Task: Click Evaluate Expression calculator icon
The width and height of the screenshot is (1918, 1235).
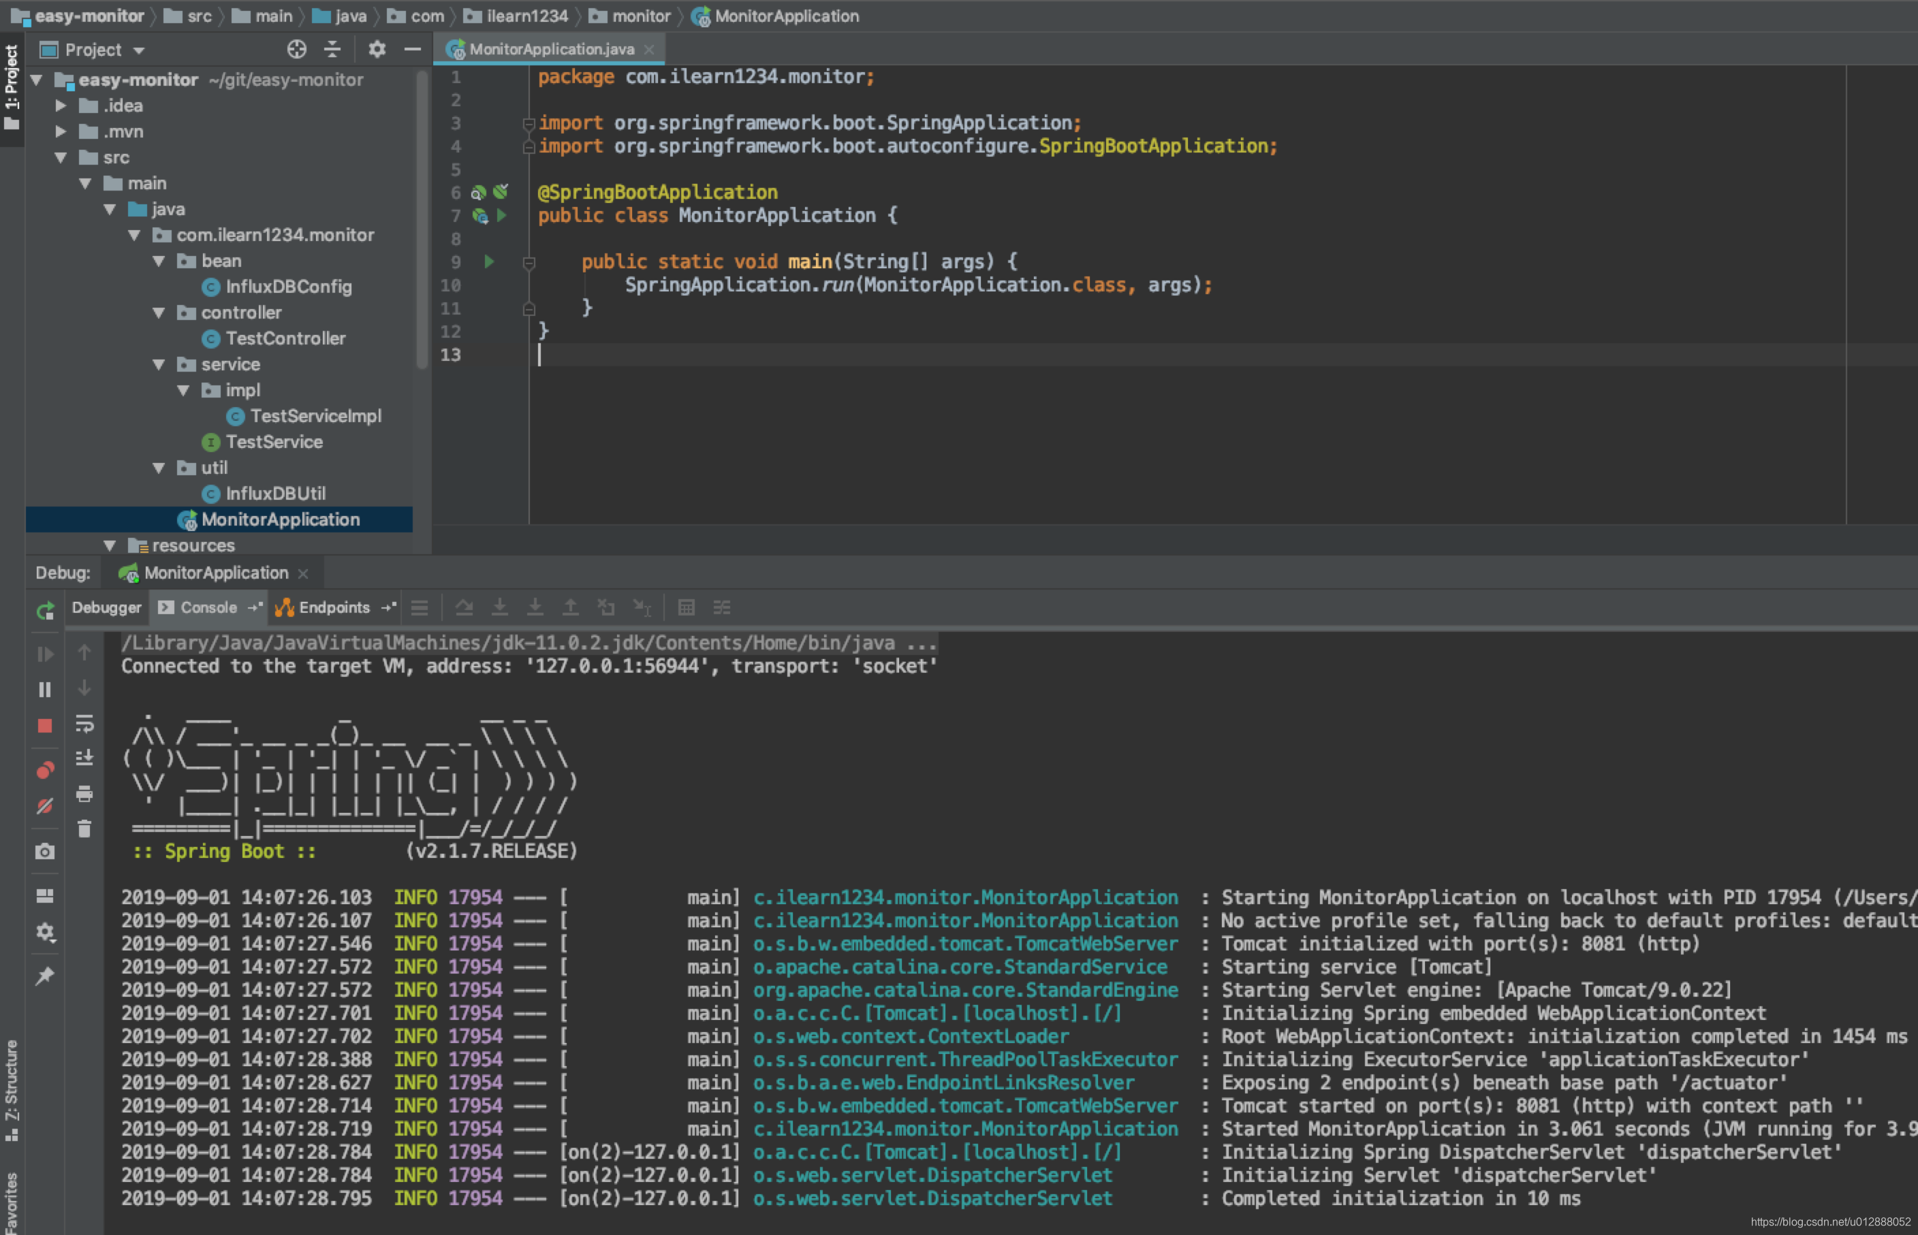Action: (686, 608)
